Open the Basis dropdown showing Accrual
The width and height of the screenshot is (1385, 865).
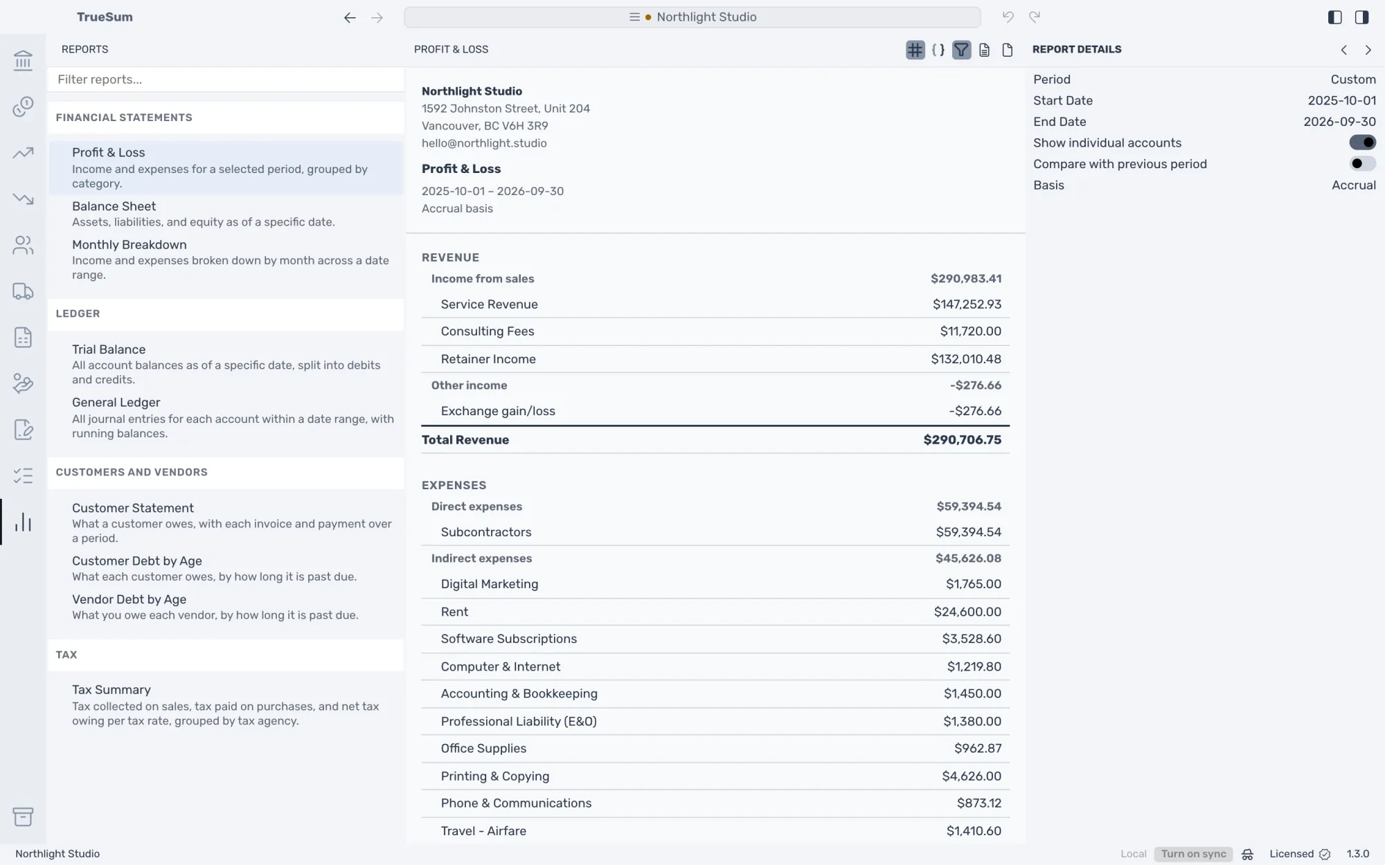[x=1354, y=185]
